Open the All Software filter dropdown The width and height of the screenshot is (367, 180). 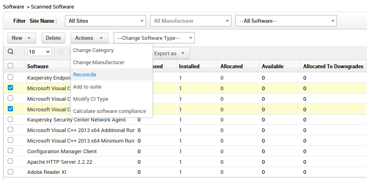[286, 21]
